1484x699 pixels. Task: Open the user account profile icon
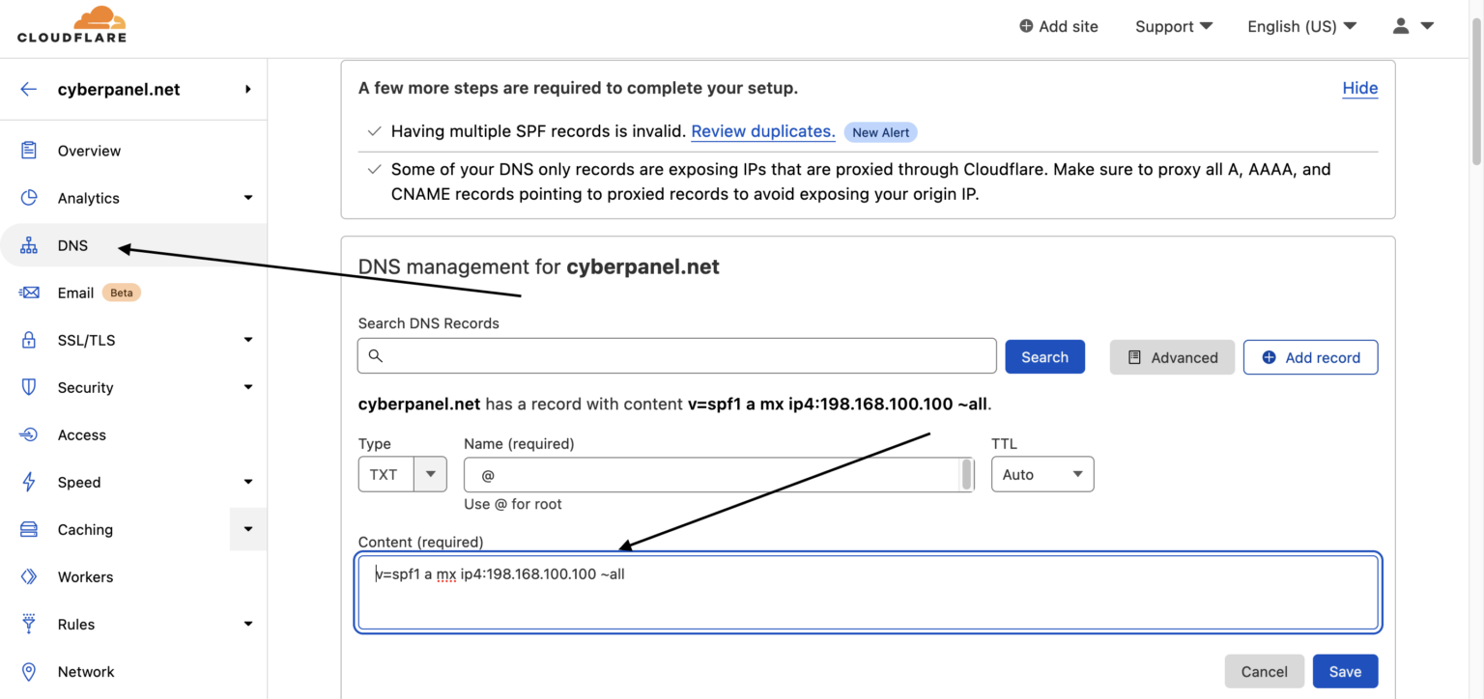pos(1401,26)
